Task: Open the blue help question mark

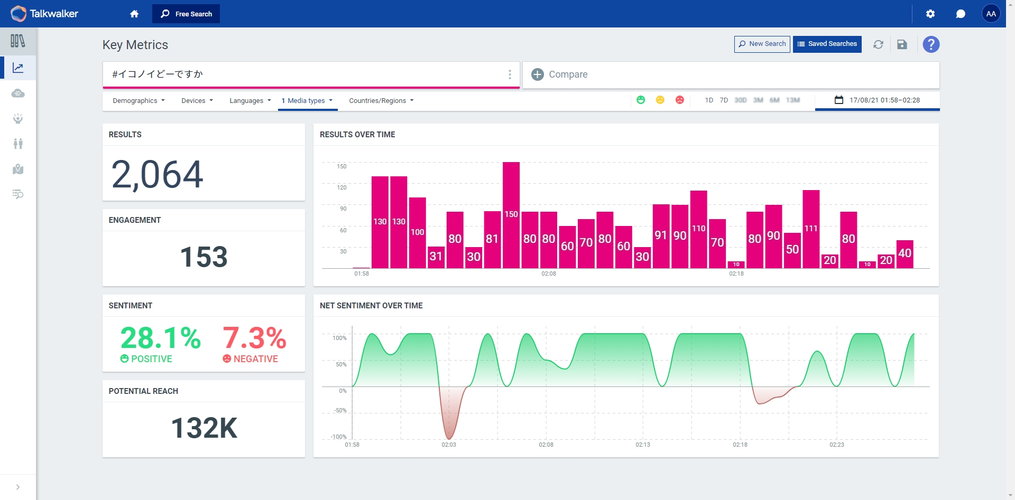Action: (x=931, y=44)
